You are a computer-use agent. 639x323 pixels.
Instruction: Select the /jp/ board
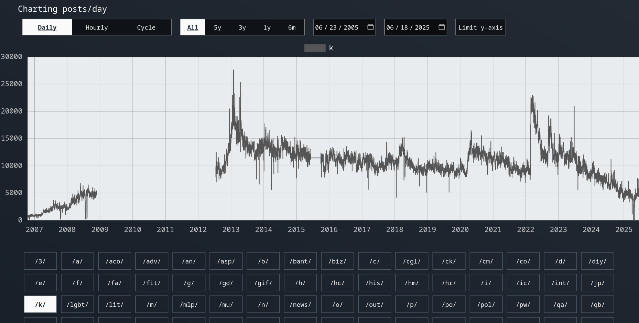pyautogui.click(x=597, y=283)
